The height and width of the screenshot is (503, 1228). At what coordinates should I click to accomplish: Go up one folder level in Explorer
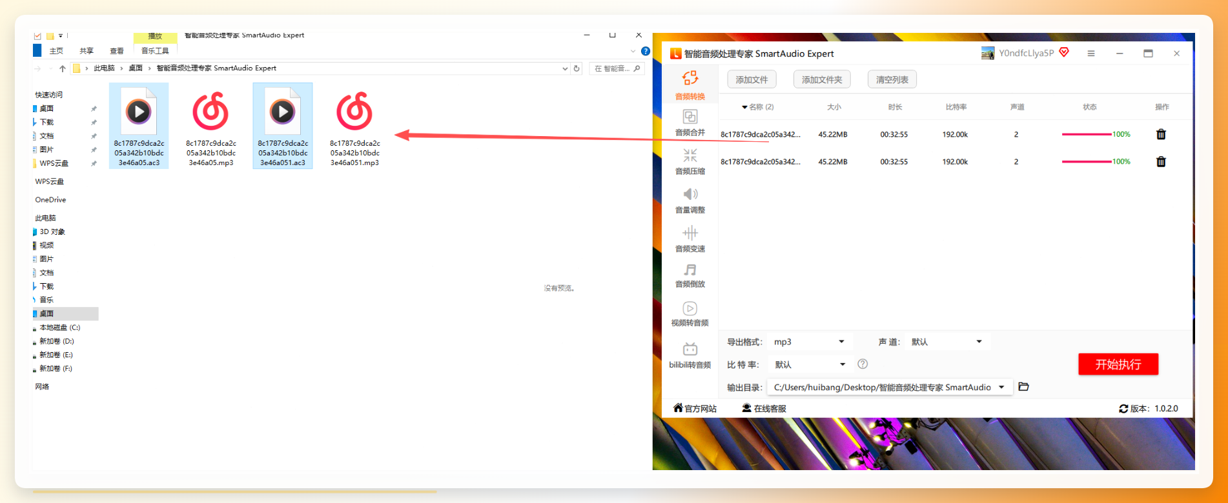tap(63, 68)
